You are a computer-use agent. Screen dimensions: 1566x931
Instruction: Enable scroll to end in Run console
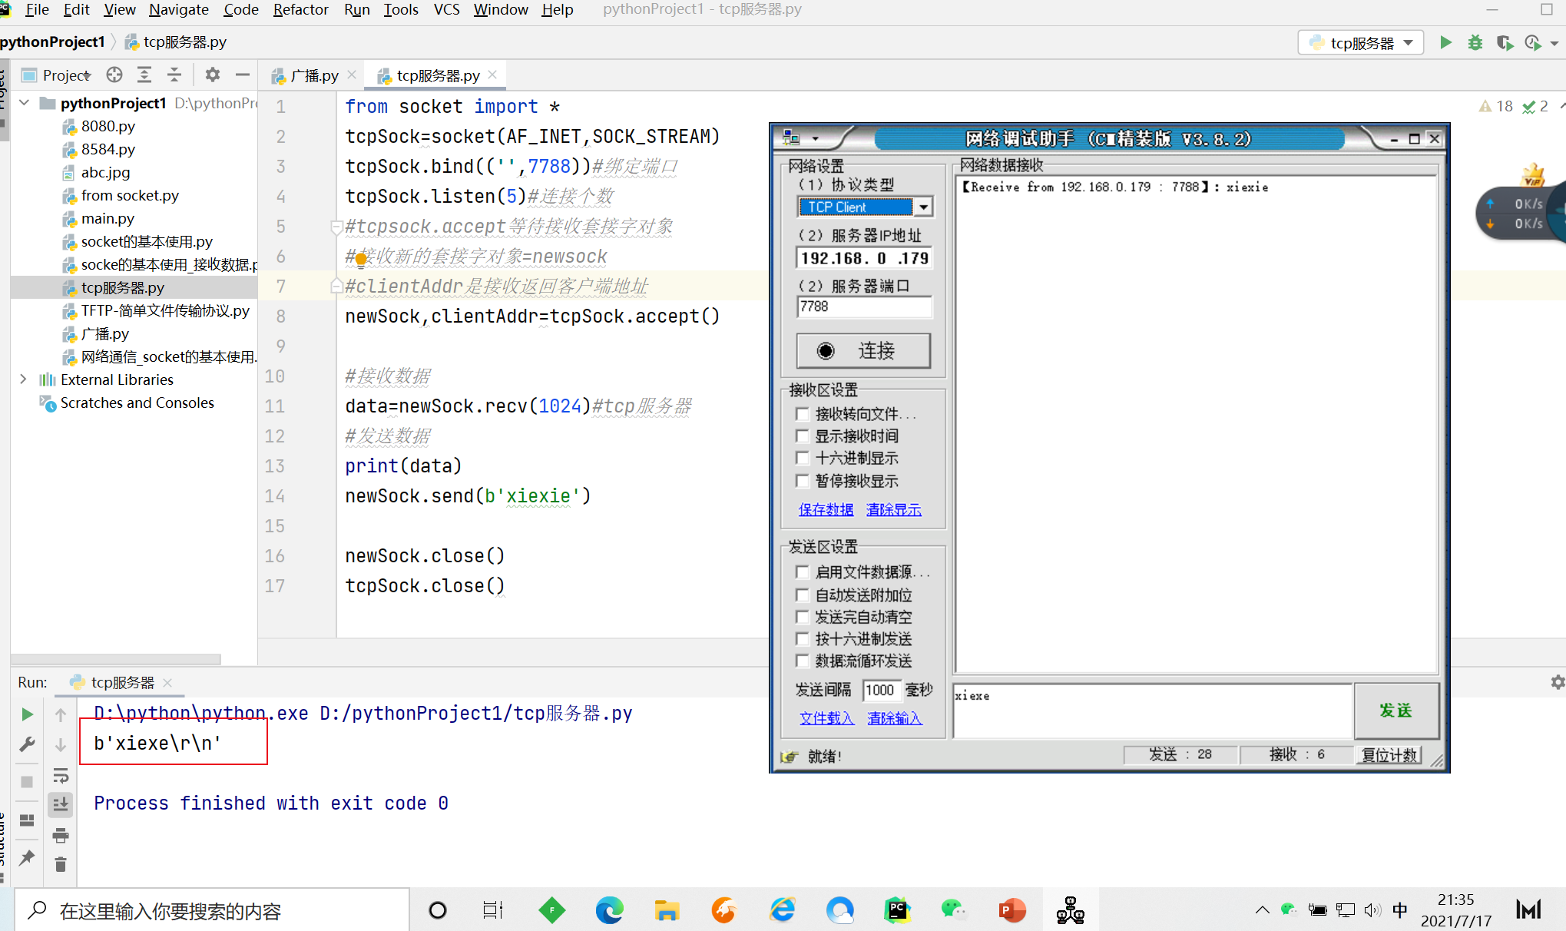61,804
